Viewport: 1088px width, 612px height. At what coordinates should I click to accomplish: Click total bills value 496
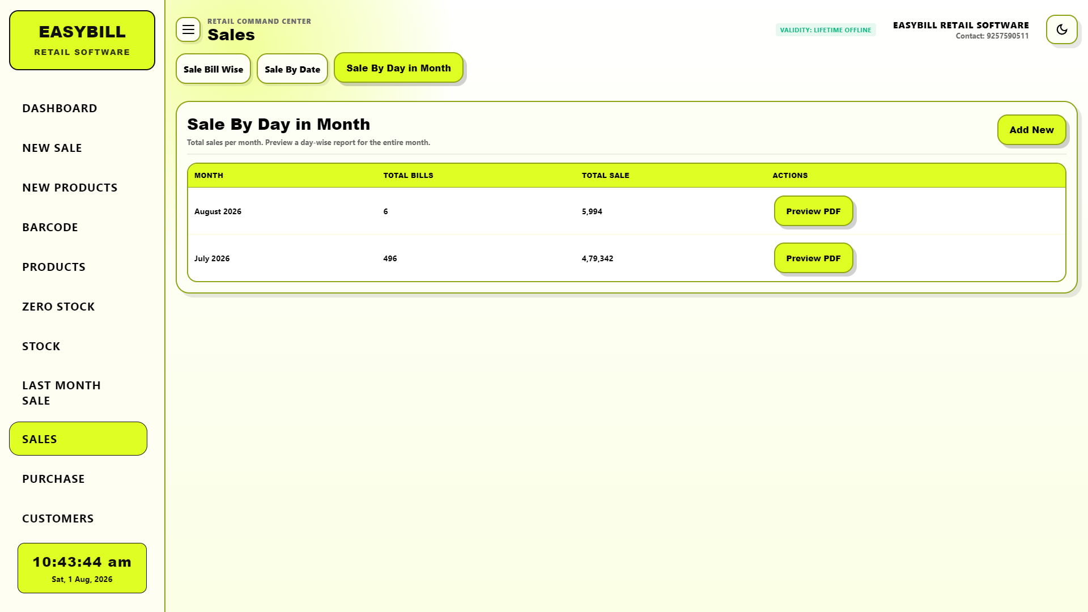click(x=390, y=258)
